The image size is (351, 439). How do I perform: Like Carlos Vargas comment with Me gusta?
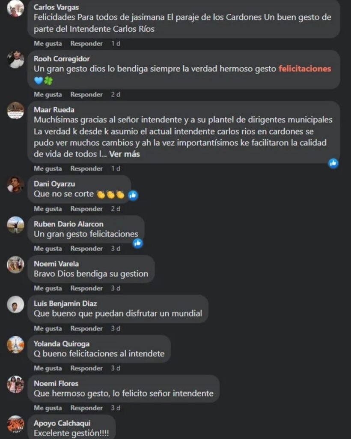pyautogui.click(x=48, y=44)
